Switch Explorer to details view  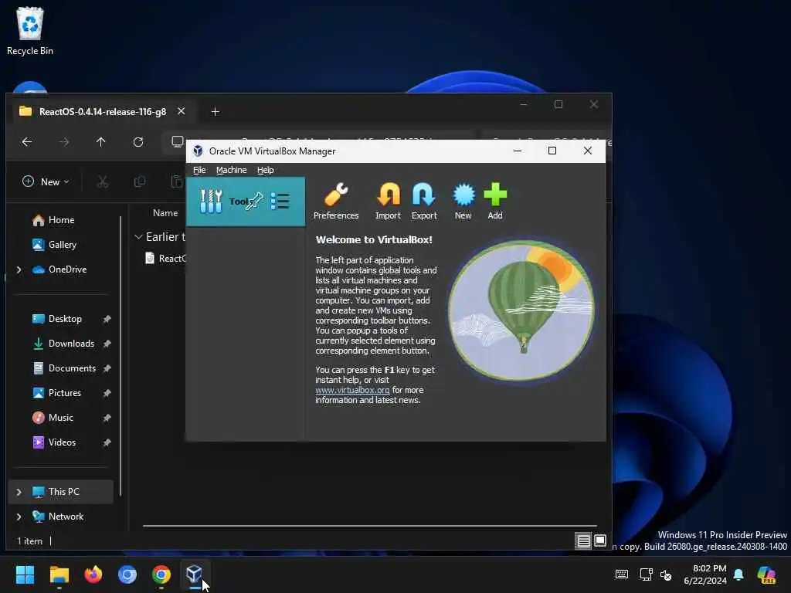584,541
